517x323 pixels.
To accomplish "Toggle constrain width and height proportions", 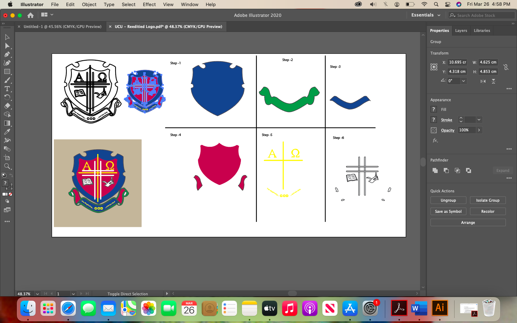I will tap(506, 67).
